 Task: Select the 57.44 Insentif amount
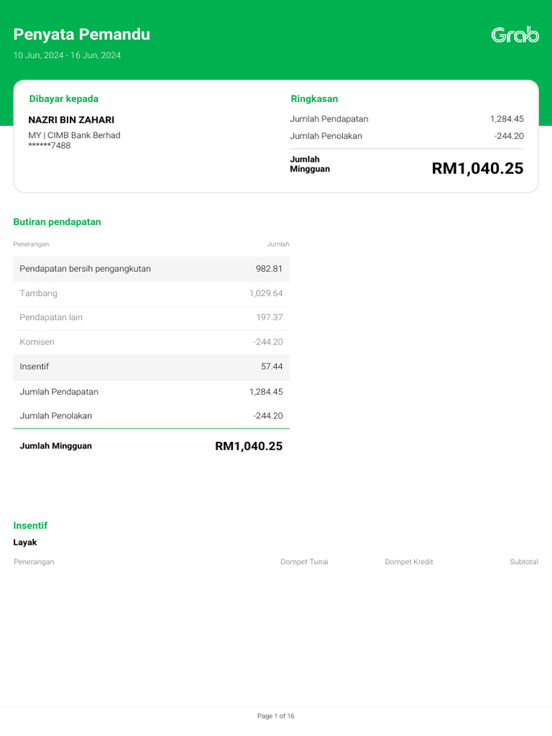(x=272, y=367)
